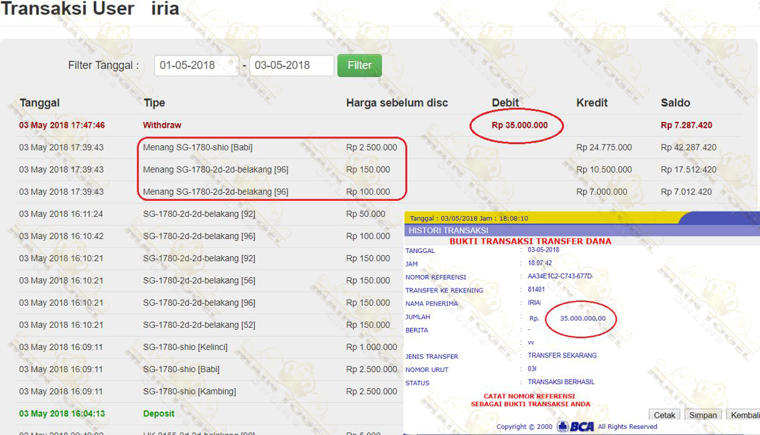Click the start date field 01-05-2018
Screen dimensions: 760x435
196,66
